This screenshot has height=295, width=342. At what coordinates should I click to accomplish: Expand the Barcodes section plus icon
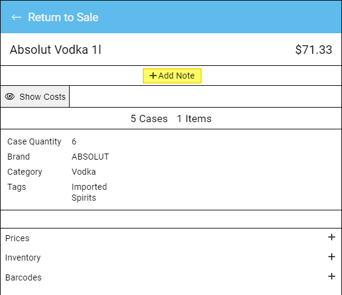[x=332, y=276]
